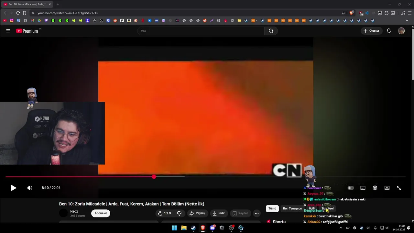Click the search magnifier button
The width and height of the screenshot is (414, 233).
point(271,31)
